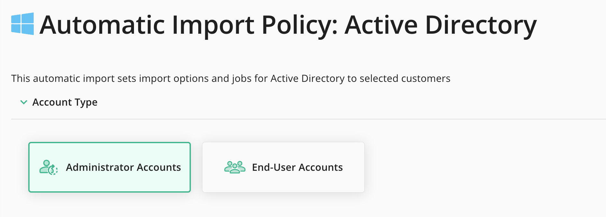Click the automatic import description sentence
This screenshot has height=217, width=606.
tap(231, 78)
